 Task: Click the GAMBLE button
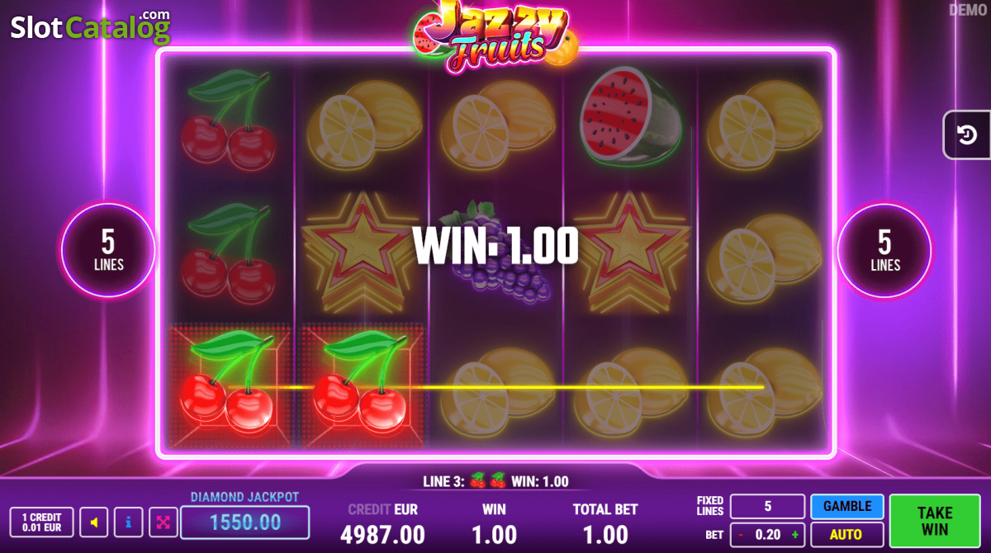[x=846, y=507]
